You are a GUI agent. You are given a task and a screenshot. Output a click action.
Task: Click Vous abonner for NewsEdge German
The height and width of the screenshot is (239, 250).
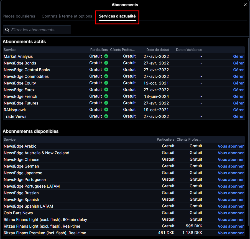(x=231, y=166)
